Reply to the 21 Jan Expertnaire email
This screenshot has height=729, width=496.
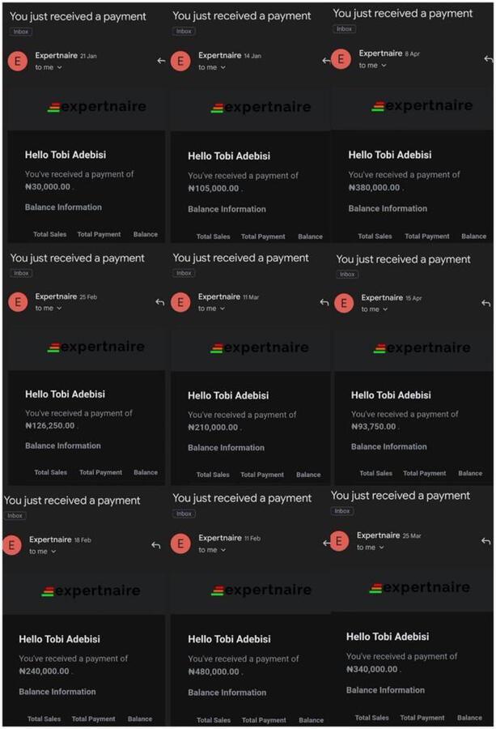pyautogui.click(x=161, y=61)
